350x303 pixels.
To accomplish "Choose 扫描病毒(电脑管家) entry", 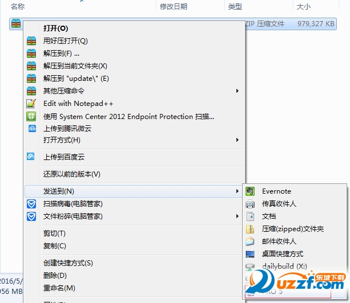I will pyautogui.click(x=134, y=204).
